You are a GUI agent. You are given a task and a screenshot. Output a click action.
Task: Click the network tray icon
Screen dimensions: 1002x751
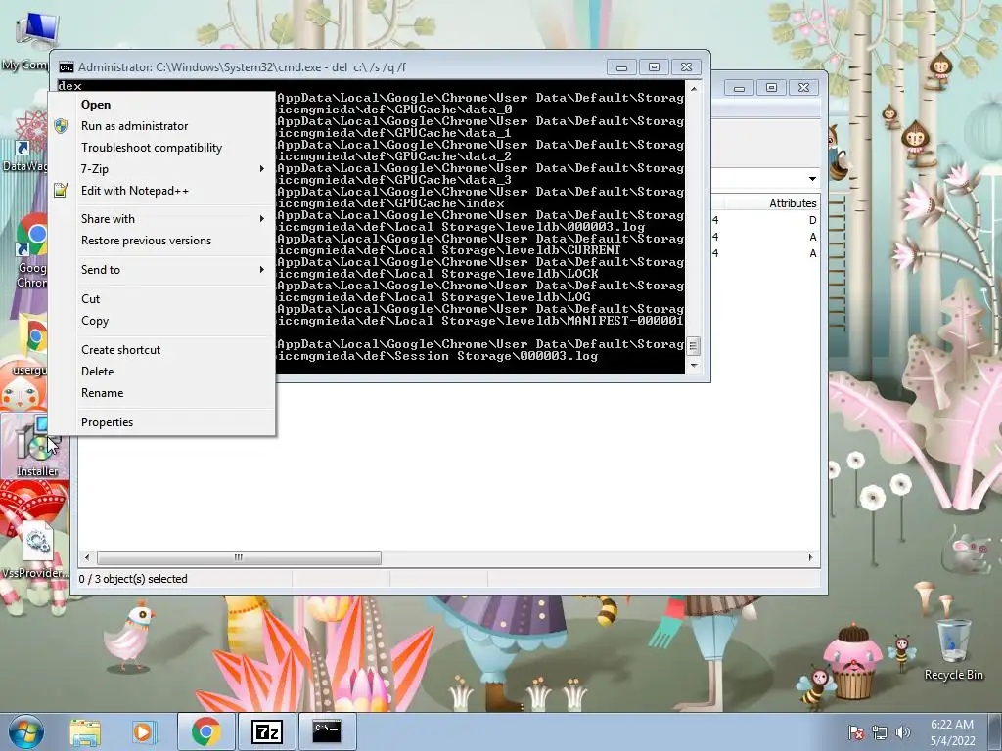pos(880,732)
